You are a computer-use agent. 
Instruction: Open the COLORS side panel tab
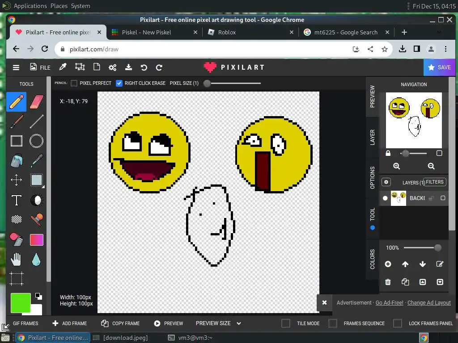pyautogui.click(x=372, y=259)
